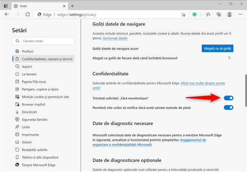Click the Browser implicit icon

pyautogui.click(x=17, y=104)
